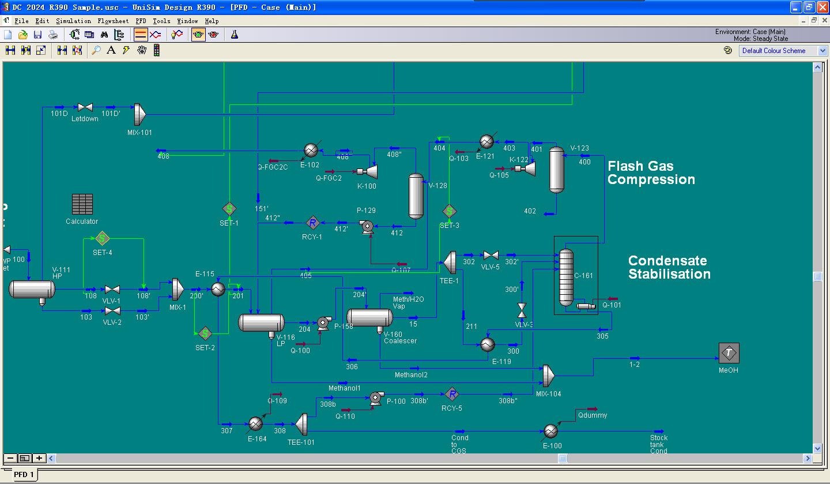Toggle Solver Holding red light
The image size is (830, 484).
click(x=213, y=35)
